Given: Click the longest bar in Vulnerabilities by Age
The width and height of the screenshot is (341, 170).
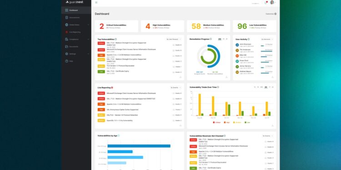Looking at the screenshot, I should [139, 146].
